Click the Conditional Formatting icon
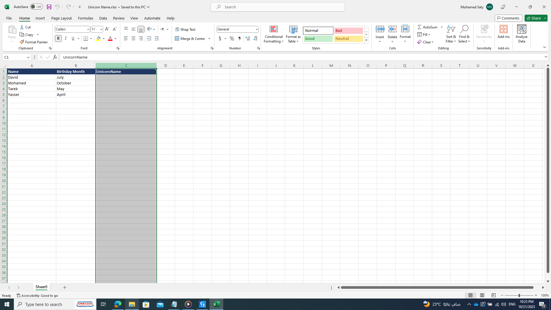The image size is (551, 310). tap(273, 29)
